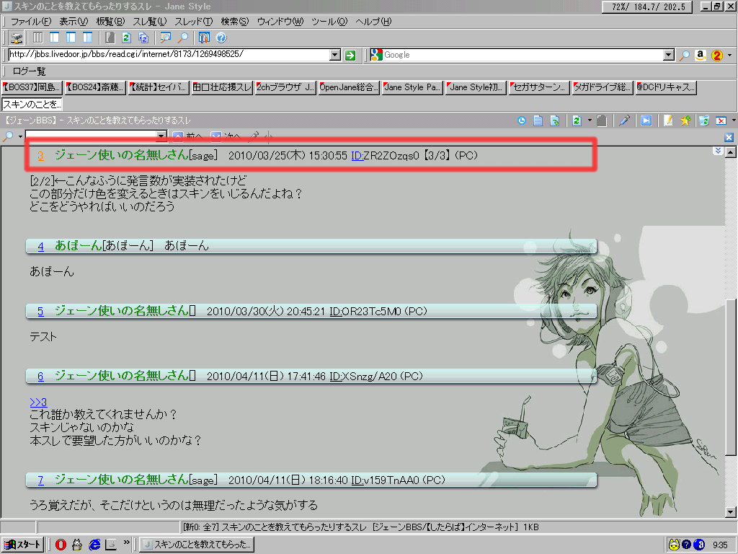Open the in-thread search mode arrow

[x=20, y=136]
